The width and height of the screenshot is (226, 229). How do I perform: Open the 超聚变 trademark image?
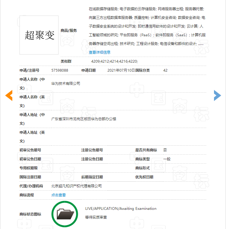pyautogui.click(x=39, y=35)
